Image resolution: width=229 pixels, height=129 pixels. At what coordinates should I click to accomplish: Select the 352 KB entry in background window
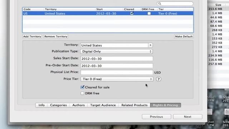217,43
